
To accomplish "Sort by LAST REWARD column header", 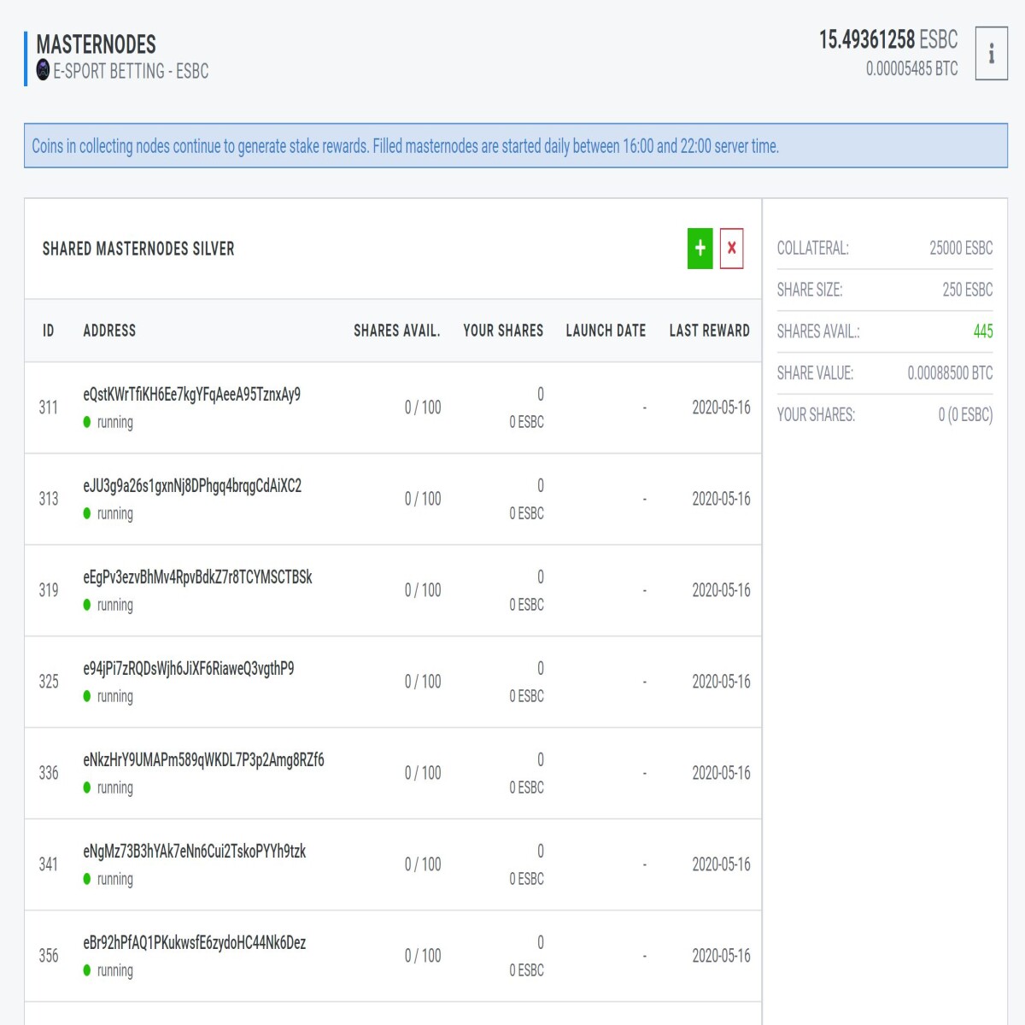I will 710,331.
